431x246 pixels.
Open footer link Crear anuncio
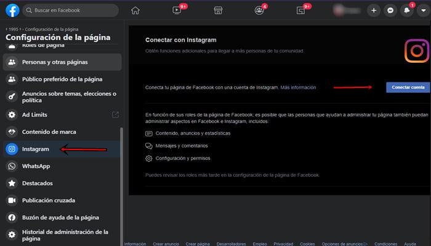click(166, 244)
